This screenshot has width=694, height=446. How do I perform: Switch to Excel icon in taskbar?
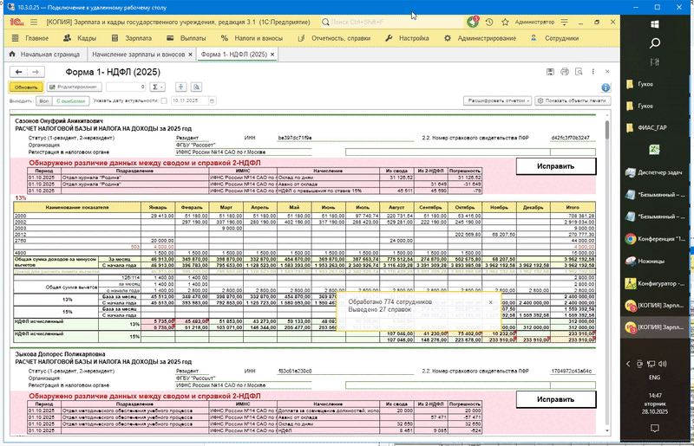[655, 150]
